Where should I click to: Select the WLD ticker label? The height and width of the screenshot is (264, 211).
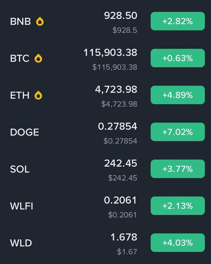click(21, 243)
